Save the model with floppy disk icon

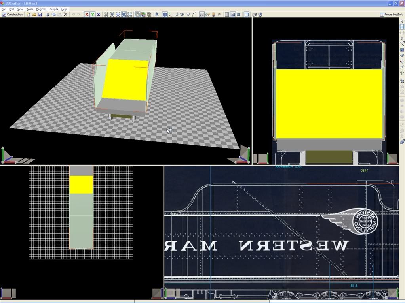pyautogui.click(x=40, y=15)
